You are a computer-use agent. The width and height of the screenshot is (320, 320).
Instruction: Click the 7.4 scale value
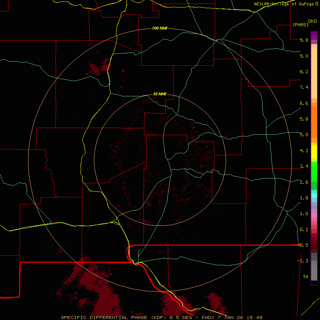tap(304, 87)
